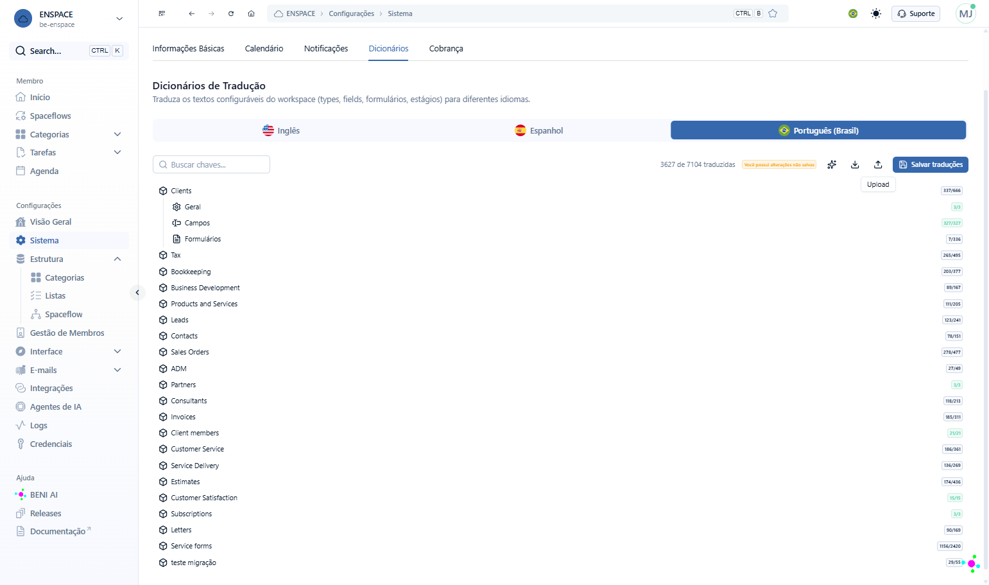Click the home icon in top toolbar
Image resolution: width=989 pixels, height=585 pixels.
(251, 13)
